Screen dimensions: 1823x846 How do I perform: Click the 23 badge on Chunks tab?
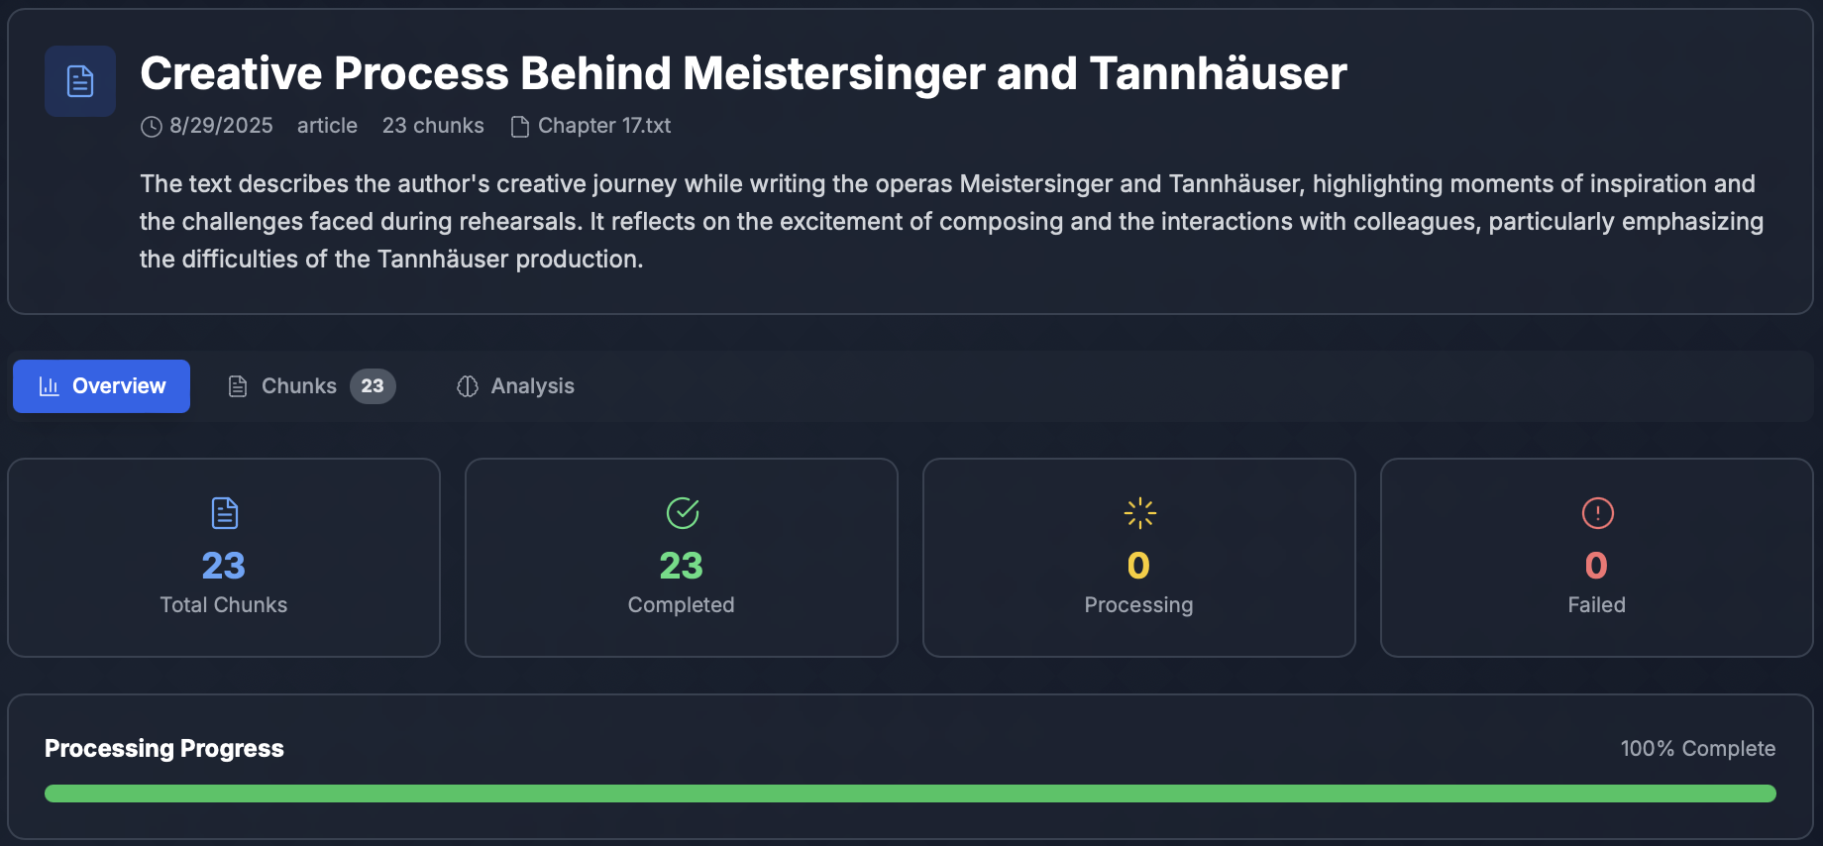(373, 386)
